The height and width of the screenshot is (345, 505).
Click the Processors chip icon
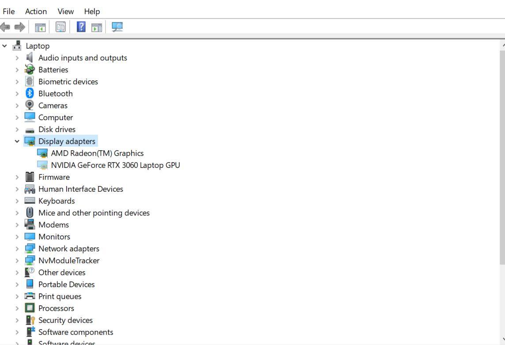(x=30, y=308)
